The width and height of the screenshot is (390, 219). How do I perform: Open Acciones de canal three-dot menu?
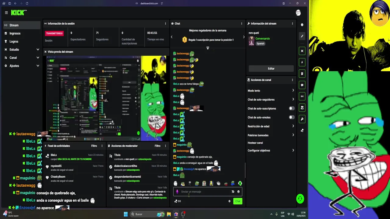[x=292, y=80]
